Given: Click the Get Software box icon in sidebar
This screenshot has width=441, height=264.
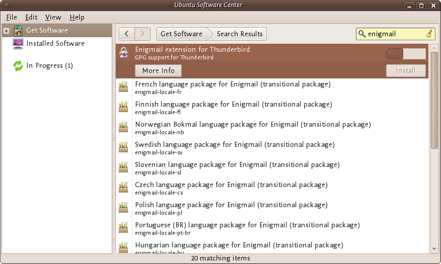Looking at the screenshot, I should [18, 30].
